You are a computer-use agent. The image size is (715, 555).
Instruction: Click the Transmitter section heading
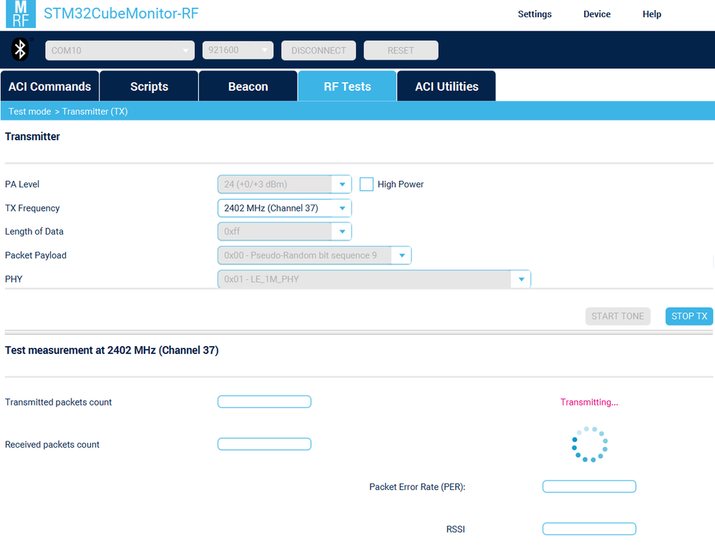tap(32, 136)
